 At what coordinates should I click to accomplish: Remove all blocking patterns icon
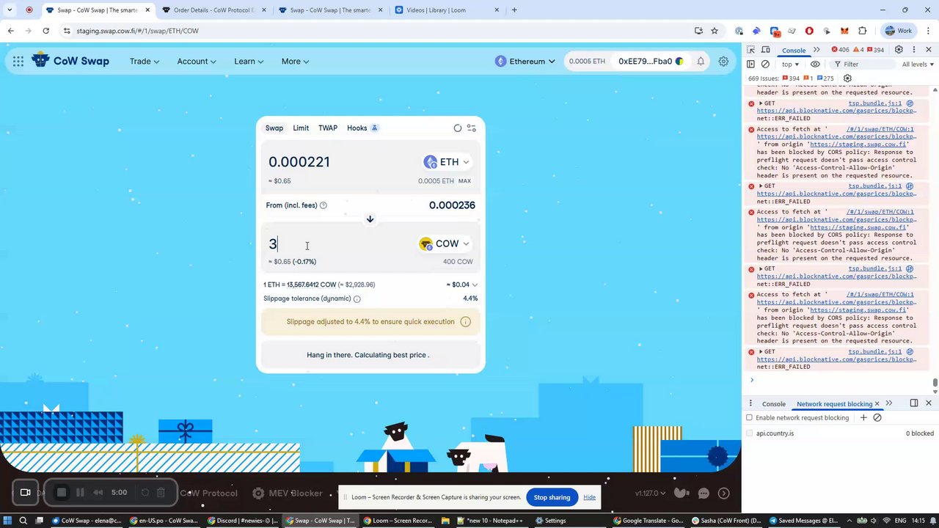pyautogui.click(x=877, y=418)
